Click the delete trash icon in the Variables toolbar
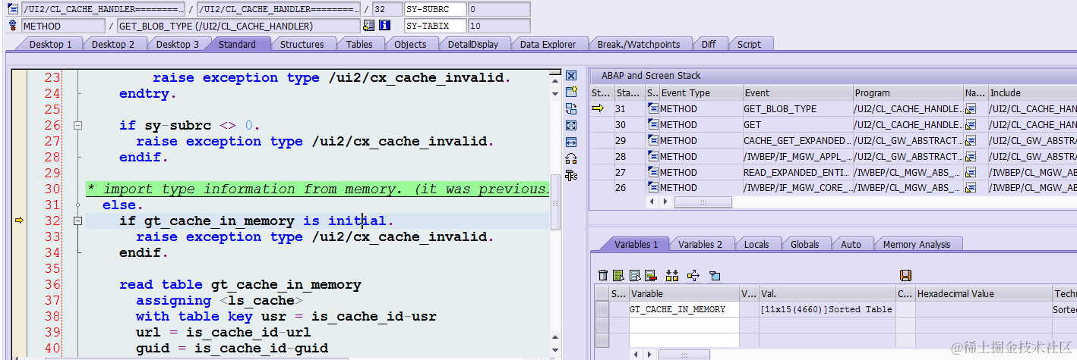The width and height of the screenshot is (1077, 360). (603, 275)
